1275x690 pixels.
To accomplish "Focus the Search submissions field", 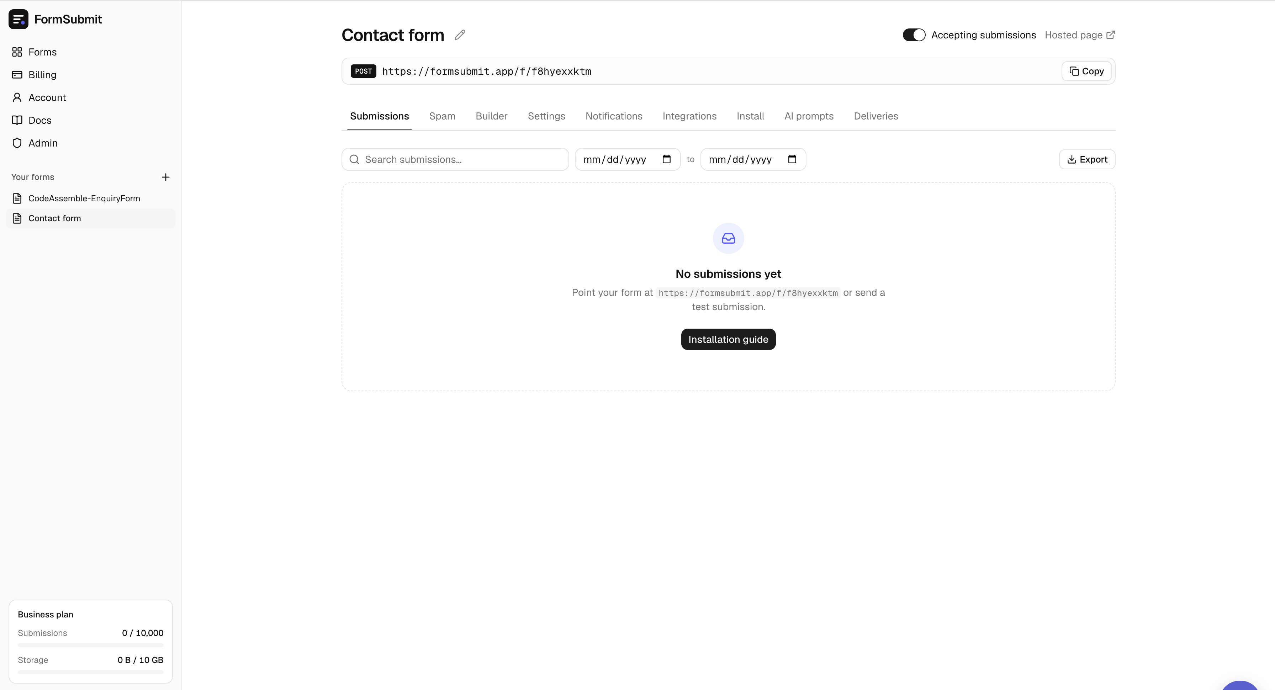I will pyautogui.click(x=455, y=159).
